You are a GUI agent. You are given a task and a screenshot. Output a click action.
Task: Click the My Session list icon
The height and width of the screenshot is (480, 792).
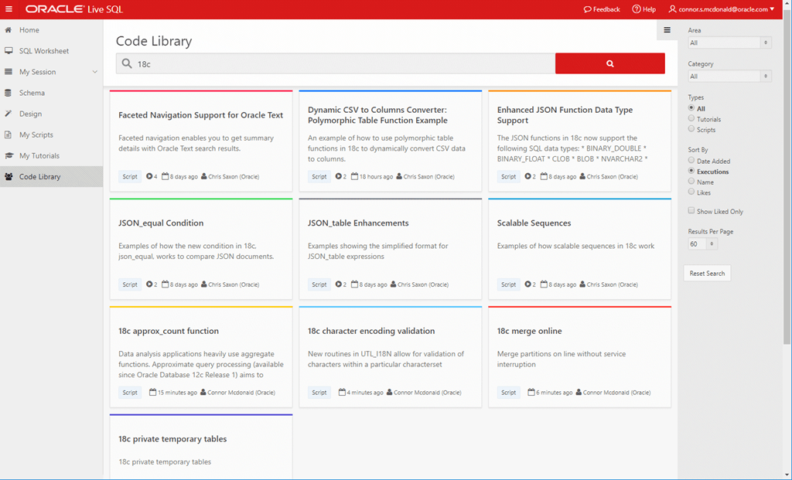(8, 72)
